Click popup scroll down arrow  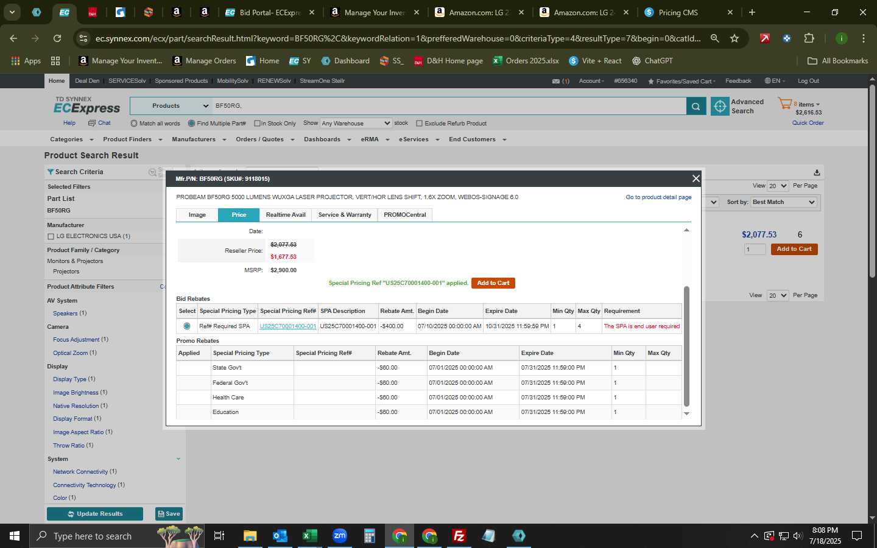point(686,413)
